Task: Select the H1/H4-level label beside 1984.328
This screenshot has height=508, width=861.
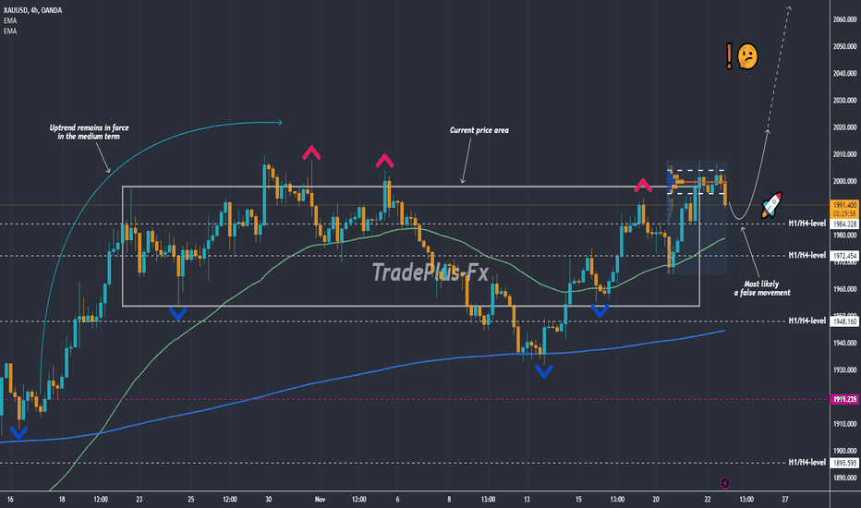Action: (x=806, y=224)
